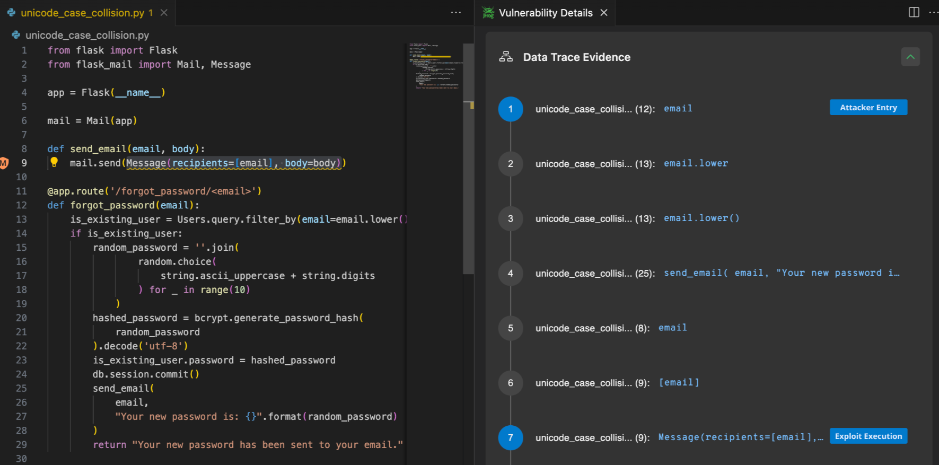The height and width of the screenshot is (465, 939).
Task: Click the Python file icon in the breadcrumb
Action: (16, 35)
